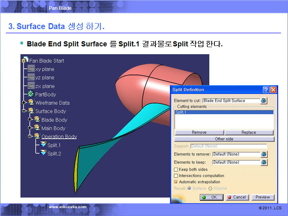This screenshot has width=288, height=216.
Task: Click the Element to cut field
Action: [x=231, y=101]
